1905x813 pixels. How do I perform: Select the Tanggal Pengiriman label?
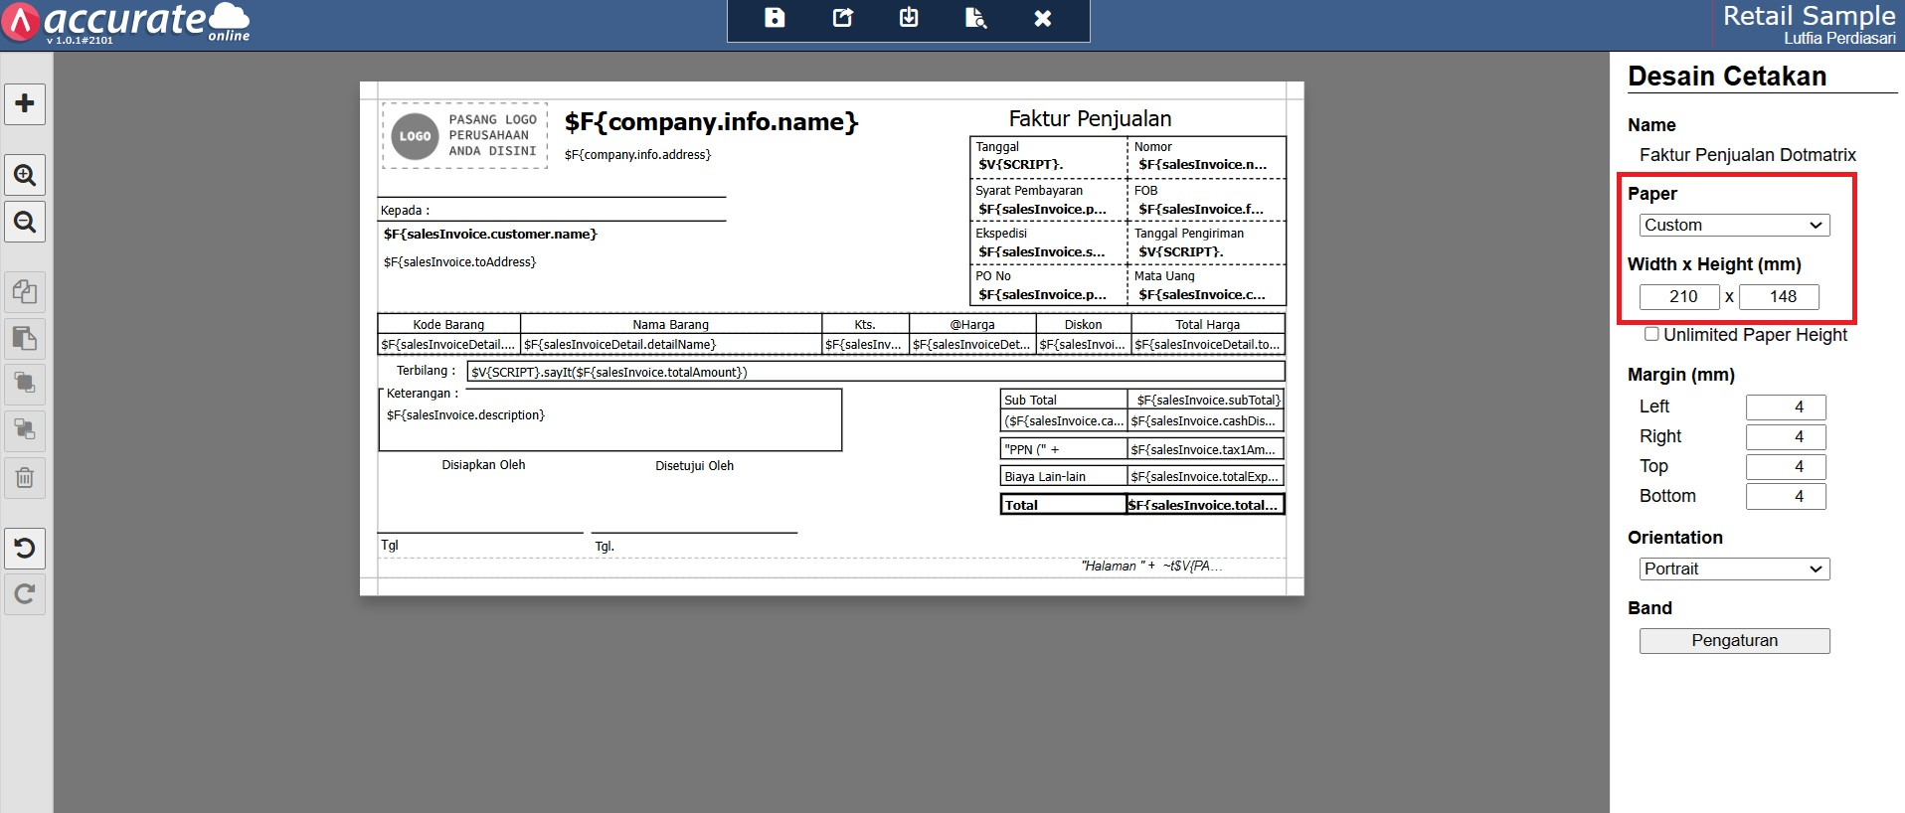(1189, 234)
